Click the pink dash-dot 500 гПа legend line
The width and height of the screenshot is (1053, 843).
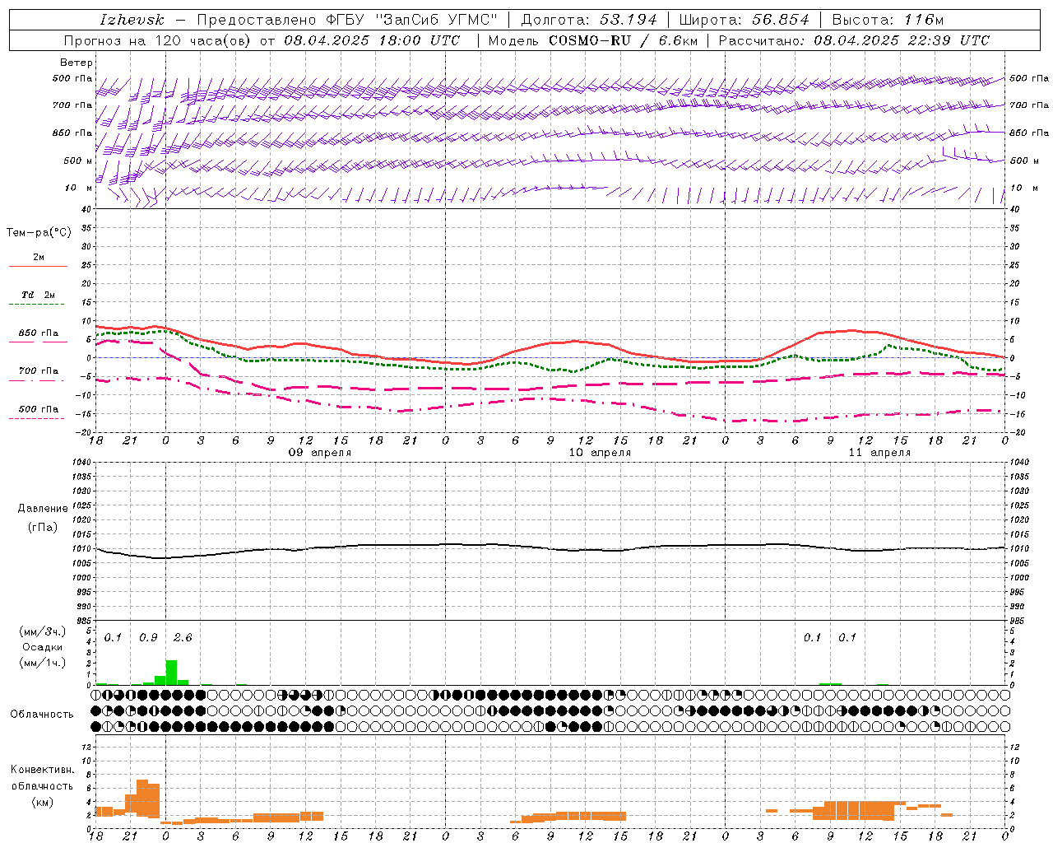coord(36,418)
